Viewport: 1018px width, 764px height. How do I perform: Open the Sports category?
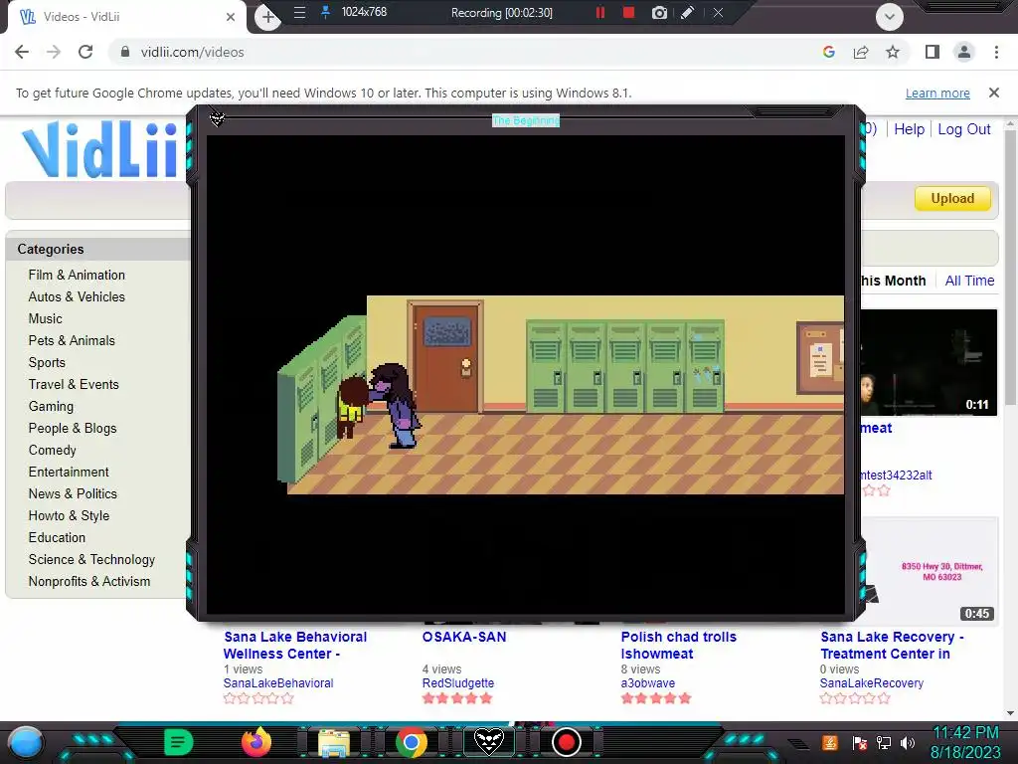47,362
